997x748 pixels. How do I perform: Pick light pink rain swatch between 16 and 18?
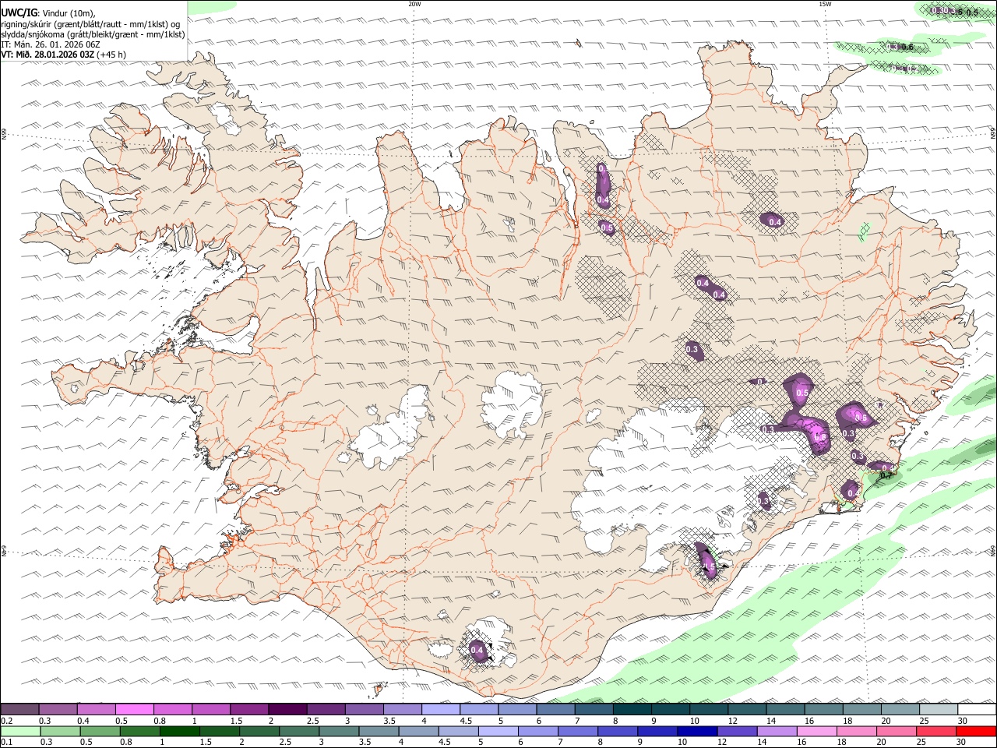pyautogui.click(x=817, y=731)
